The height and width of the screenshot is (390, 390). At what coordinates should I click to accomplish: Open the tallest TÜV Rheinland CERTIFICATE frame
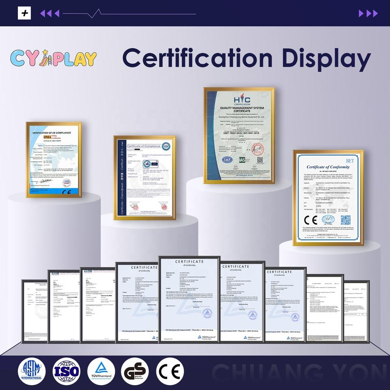tap(189, 300)
